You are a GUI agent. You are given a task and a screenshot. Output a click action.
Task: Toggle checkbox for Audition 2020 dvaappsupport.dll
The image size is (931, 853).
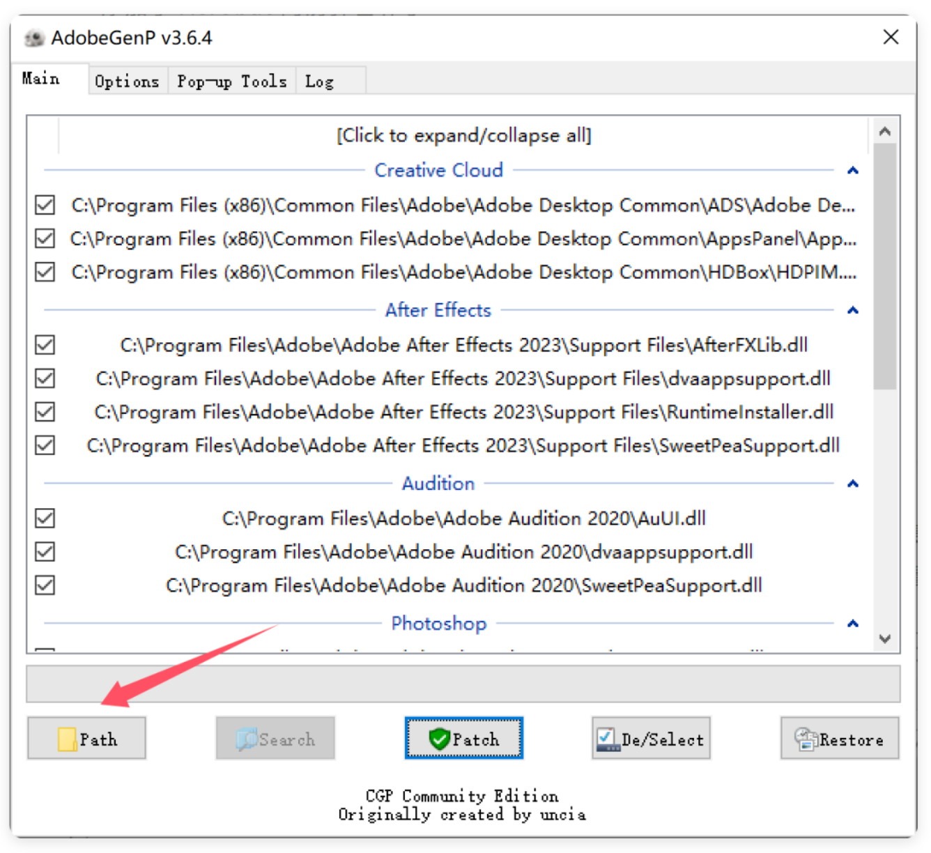45,552
